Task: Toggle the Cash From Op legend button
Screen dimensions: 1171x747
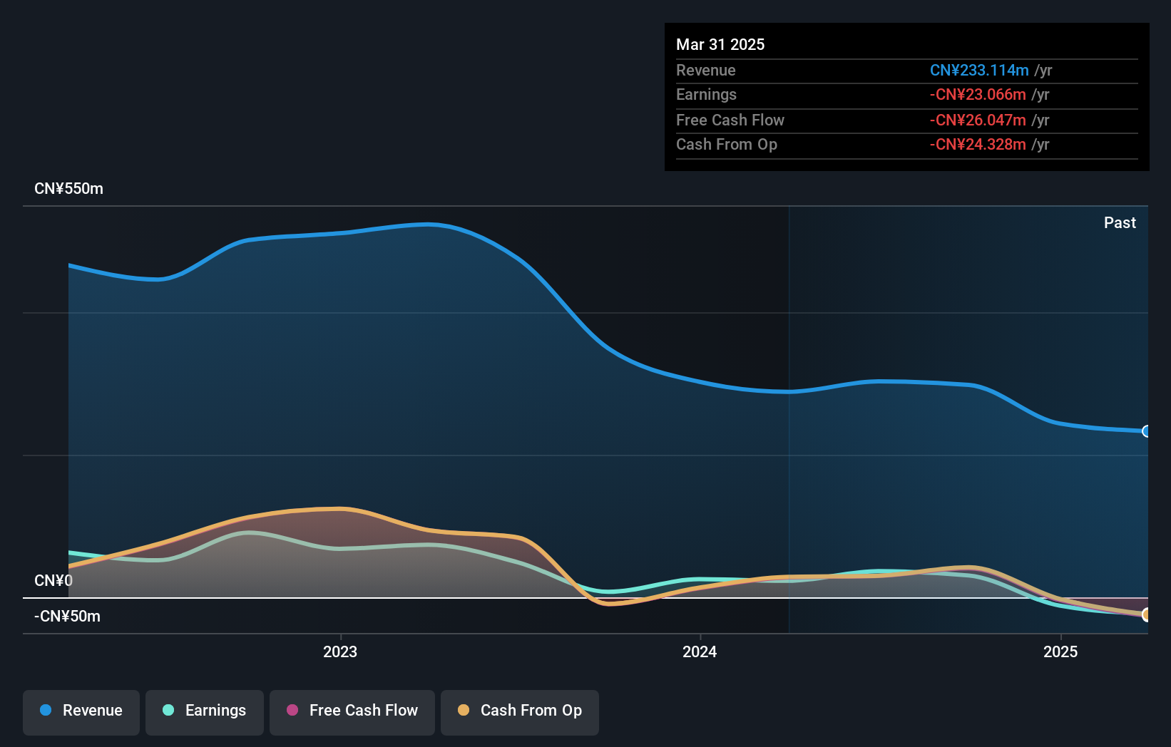Action: [520, 712]
